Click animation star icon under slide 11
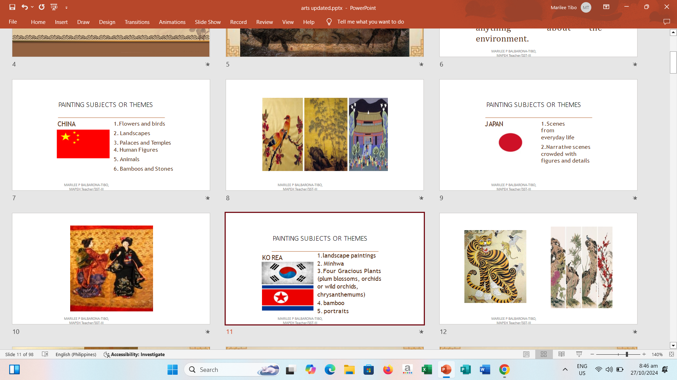This screenshot has height=380, width=677. coord(421,332)
